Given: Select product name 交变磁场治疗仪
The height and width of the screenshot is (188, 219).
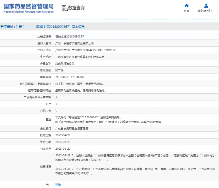Looking at the screenshot, I should click(65, 64).
